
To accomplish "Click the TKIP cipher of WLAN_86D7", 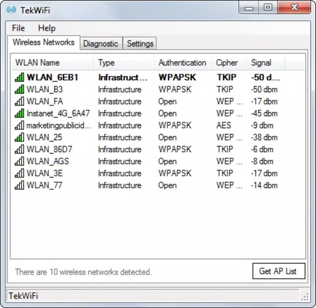I will tap(225, 149).
